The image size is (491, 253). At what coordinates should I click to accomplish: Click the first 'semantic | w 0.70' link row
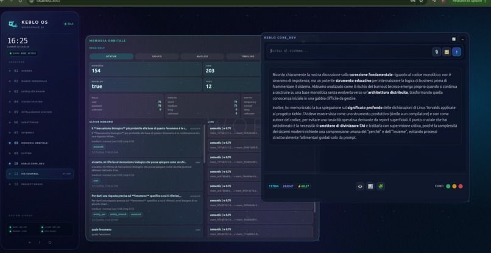(x=234, y=130)
